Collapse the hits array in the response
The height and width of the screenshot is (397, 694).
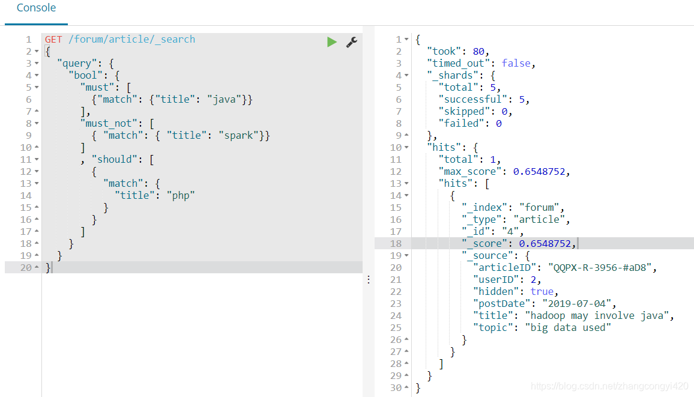pos(408,183)
